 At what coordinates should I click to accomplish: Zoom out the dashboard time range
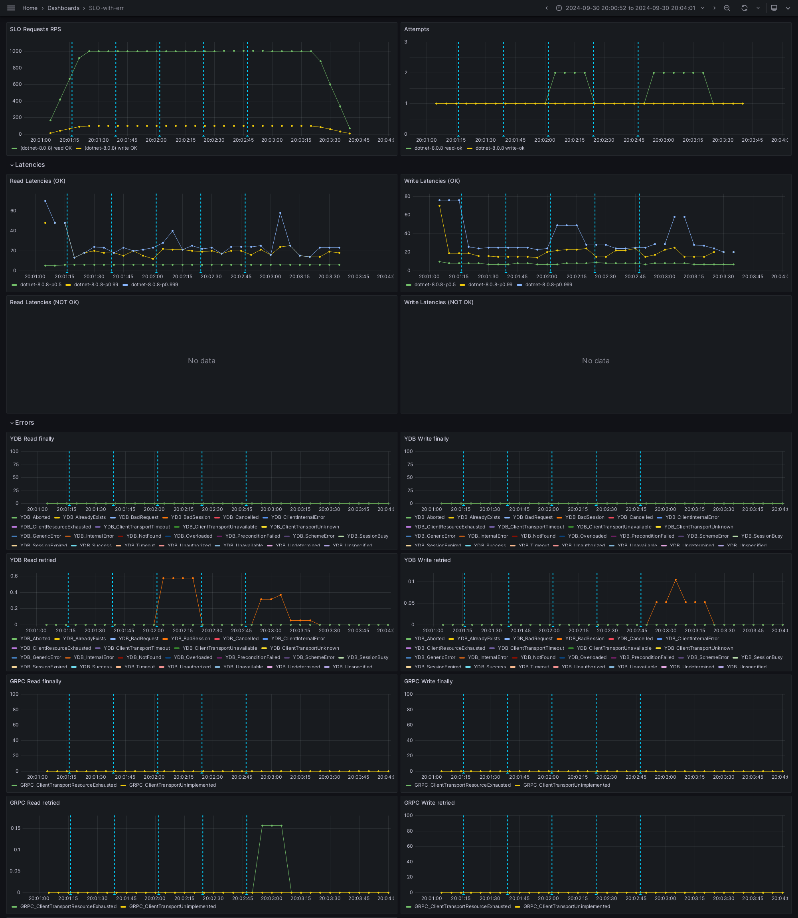(727, 8)
